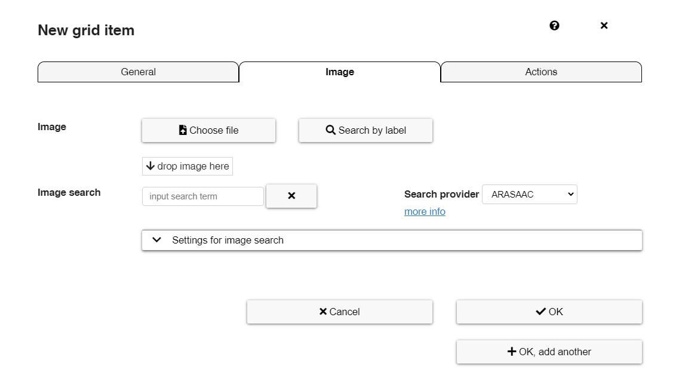Viewport: 679px width, 388px height.
Task: Select the magnifier Search by label icon
Action: point(330,130)
